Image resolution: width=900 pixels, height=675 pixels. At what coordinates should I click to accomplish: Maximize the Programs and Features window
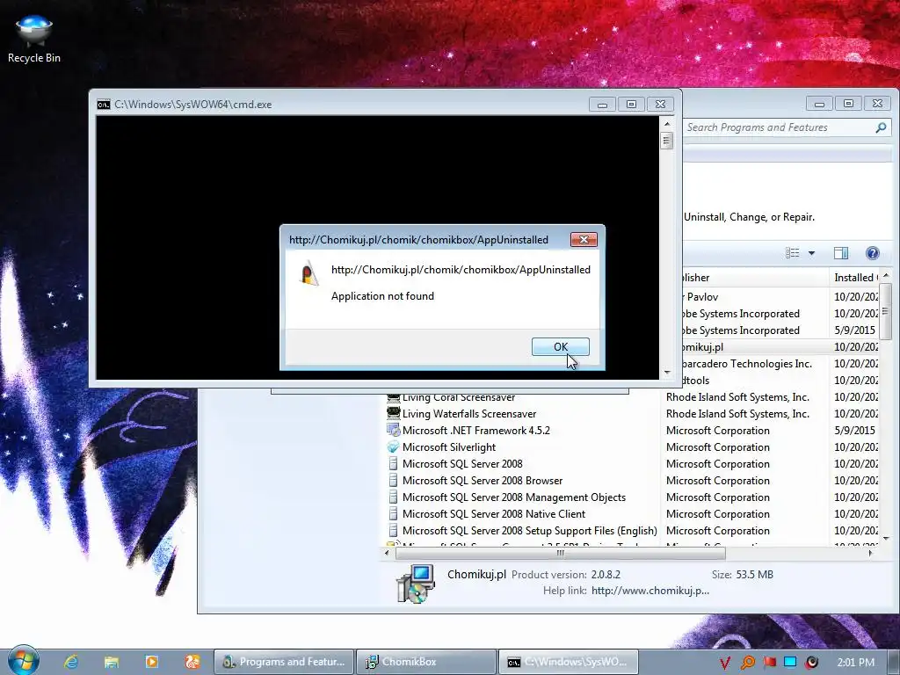(x=848, y=104)
